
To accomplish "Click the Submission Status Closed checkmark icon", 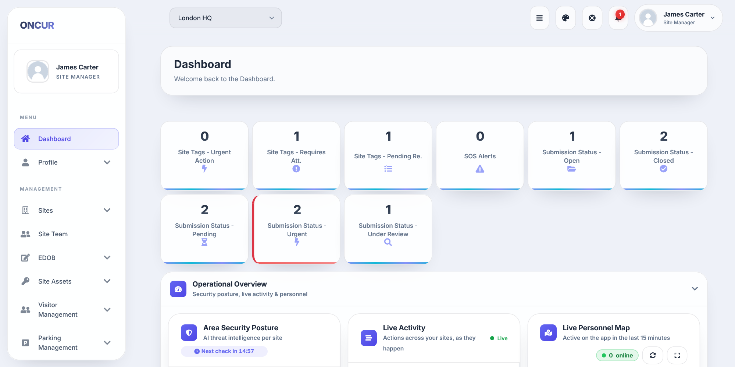I will pos(663,169).
